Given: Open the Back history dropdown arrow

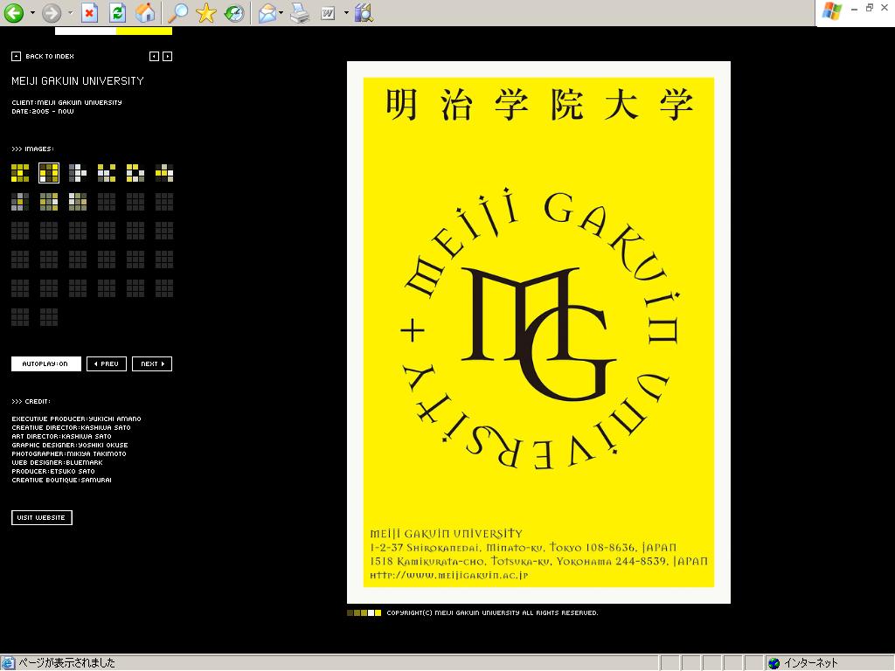Looking at the screenshot, I should point(32,12).
